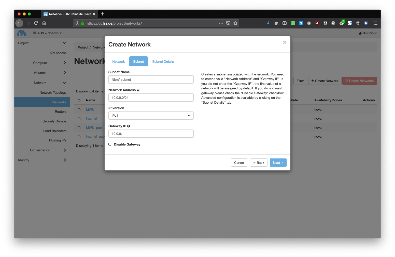Go to the Network tab in dialog
The width and height of the screenshot is (395, 257).
click(119, 61)
